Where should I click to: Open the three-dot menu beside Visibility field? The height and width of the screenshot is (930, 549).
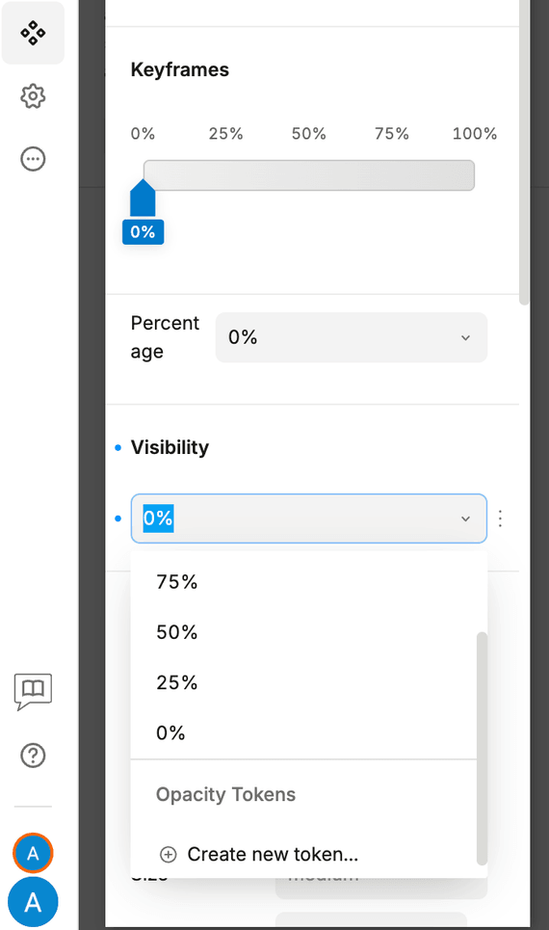coord(501,518)
